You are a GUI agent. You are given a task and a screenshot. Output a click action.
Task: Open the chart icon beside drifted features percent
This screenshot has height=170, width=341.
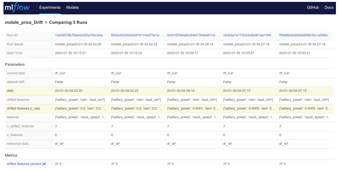click(44, 164)
